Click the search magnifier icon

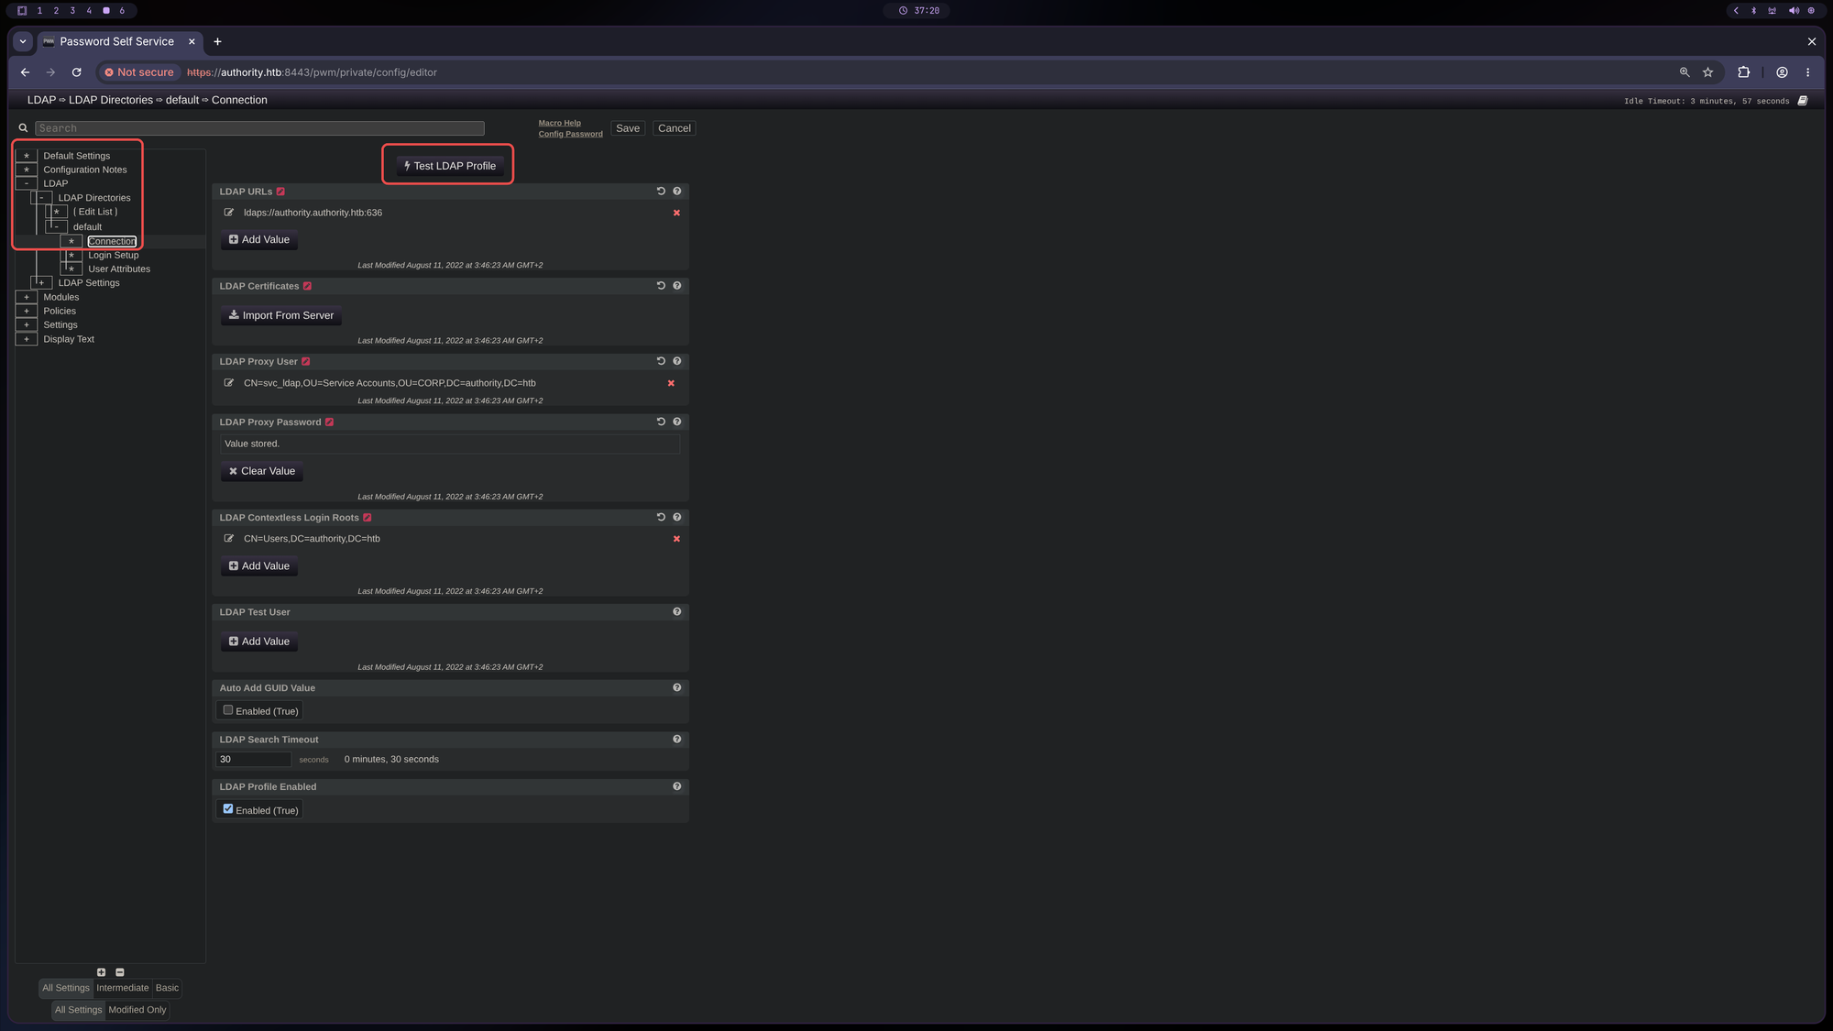click(23, 128)
